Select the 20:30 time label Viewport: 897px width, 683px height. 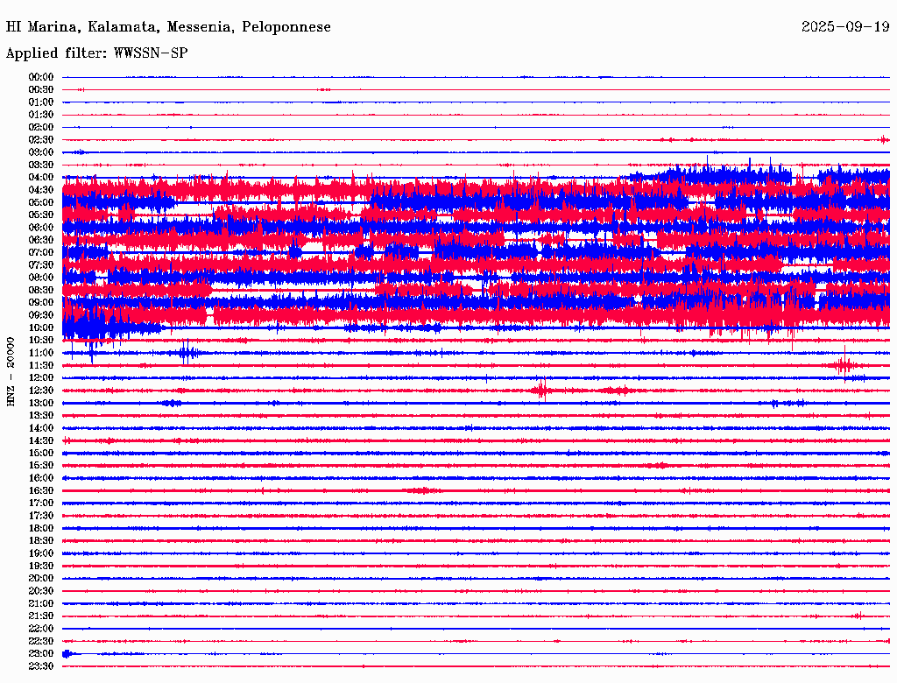point(41,591)
